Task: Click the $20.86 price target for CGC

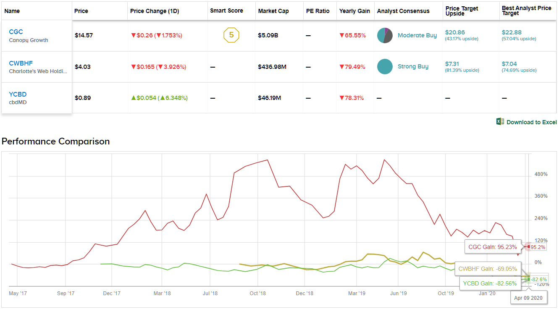Action: [455, 32]
